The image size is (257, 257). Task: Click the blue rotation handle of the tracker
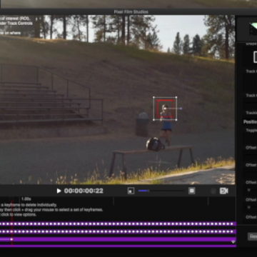181,109
